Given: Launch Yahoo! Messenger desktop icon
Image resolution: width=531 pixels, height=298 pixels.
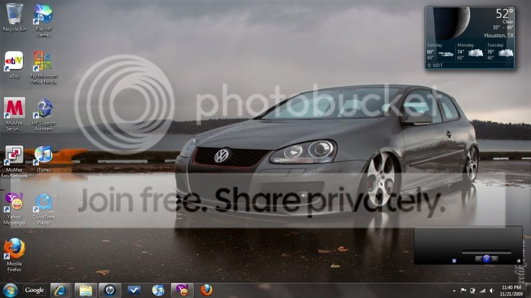Looking at the screenshot, I should click(x=14, y=208).
